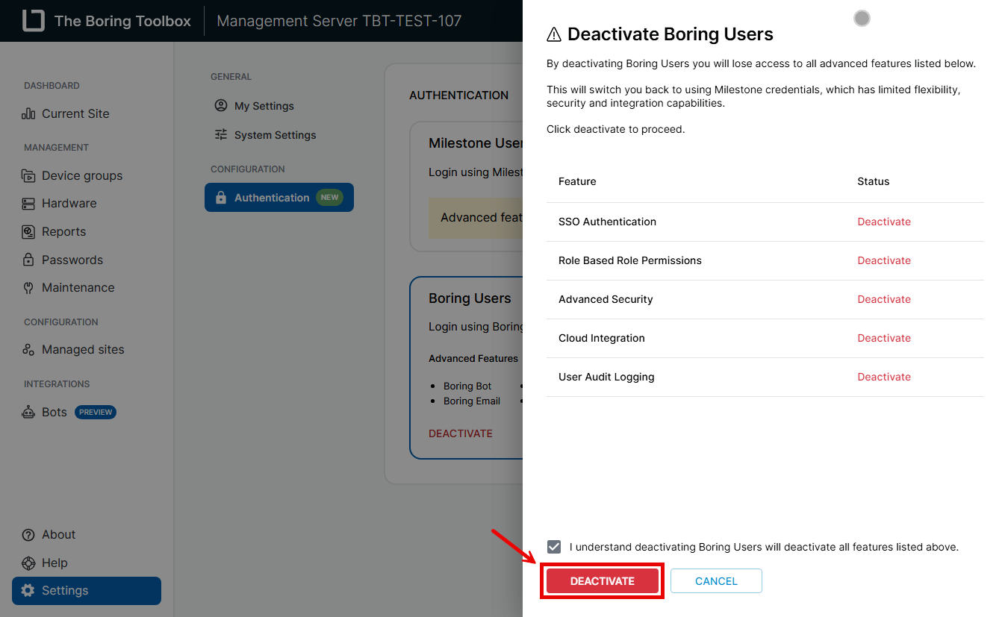Open My Settings menu item

(264, 106)
